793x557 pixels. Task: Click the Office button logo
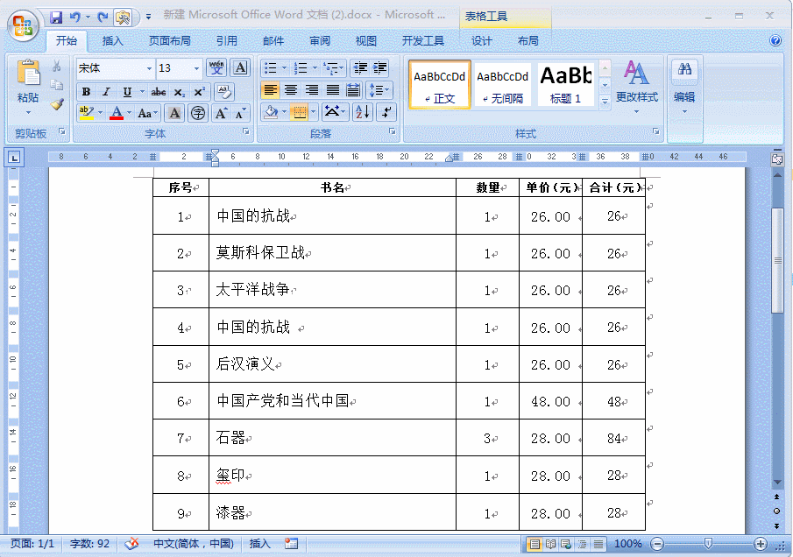coord(24,25)
